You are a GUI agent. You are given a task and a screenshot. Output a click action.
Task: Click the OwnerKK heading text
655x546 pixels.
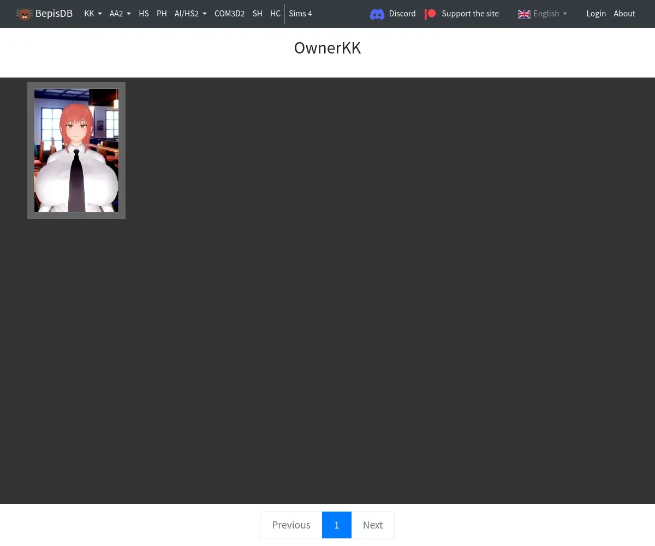[x=327, y=48]
